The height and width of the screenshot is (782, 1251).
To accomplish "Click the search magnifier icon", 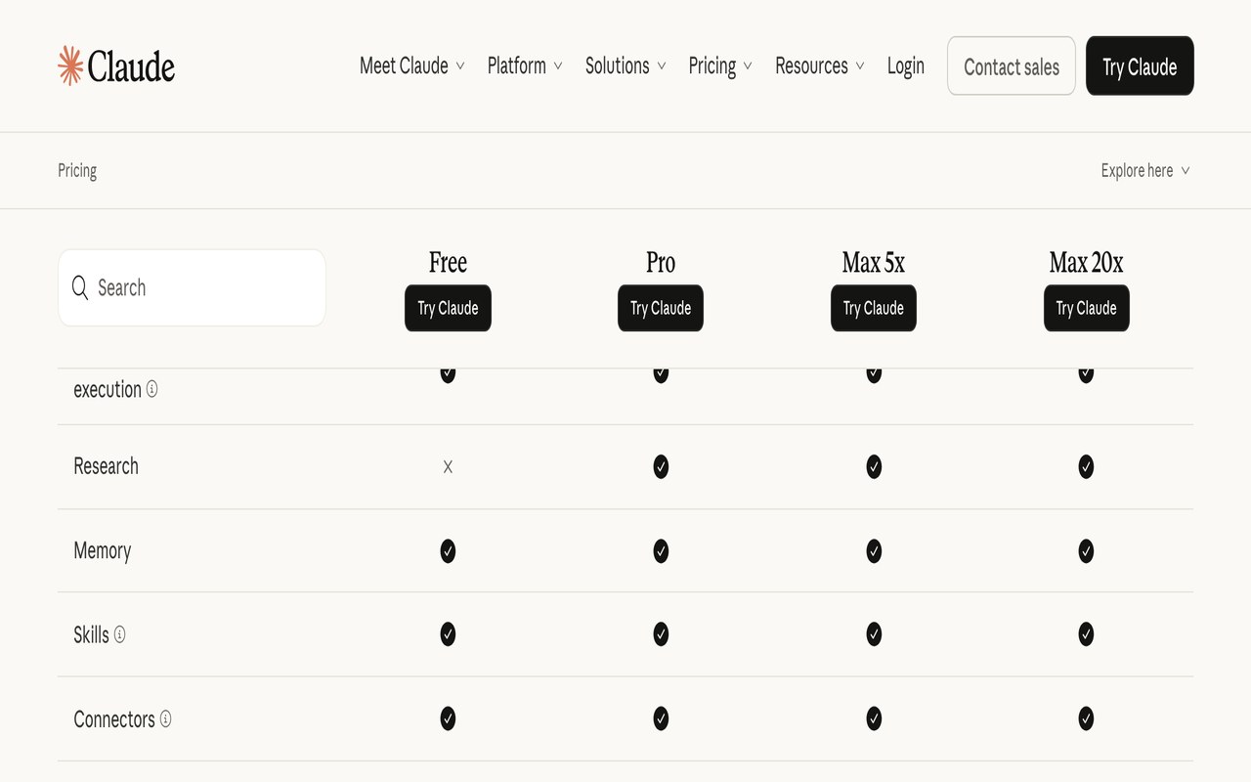I will (x=80, y=287).
